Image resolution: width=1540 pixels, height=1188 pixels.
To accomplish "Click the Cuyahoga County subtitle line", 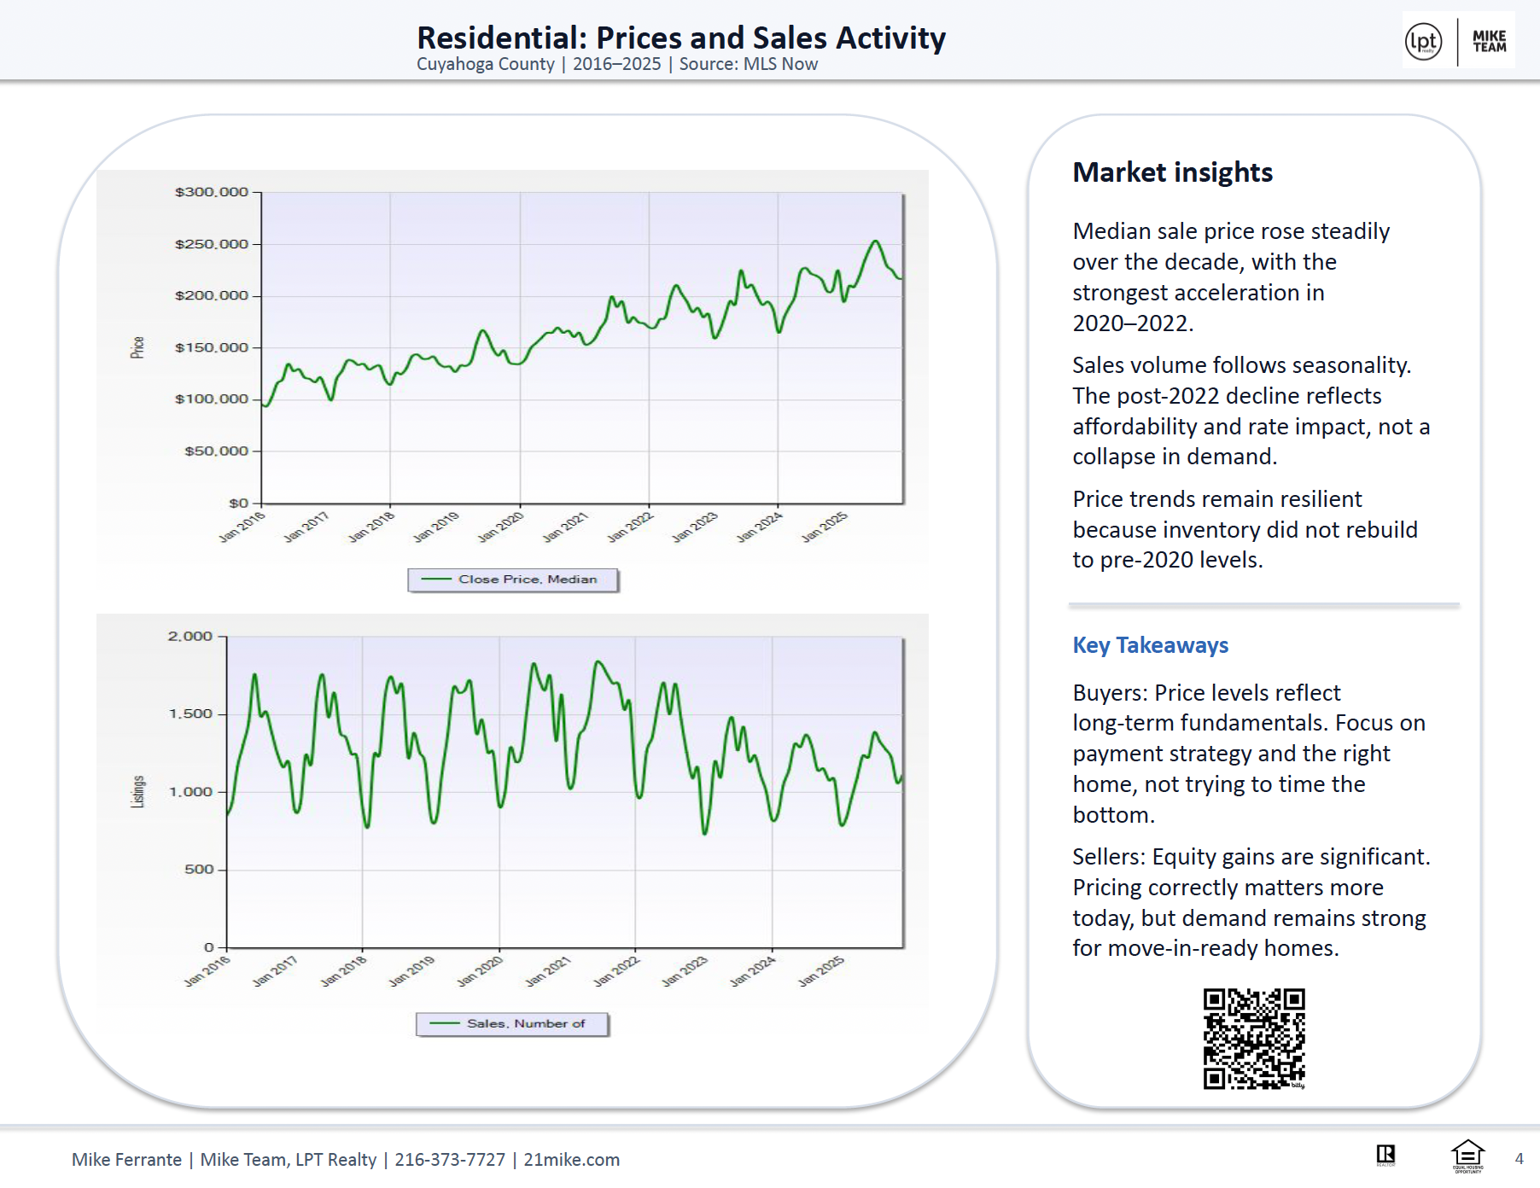I will point(616,64).
